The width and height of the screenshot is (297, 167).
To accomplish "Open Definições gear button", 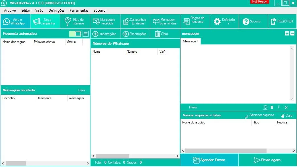I will click(x=225, y=21).
